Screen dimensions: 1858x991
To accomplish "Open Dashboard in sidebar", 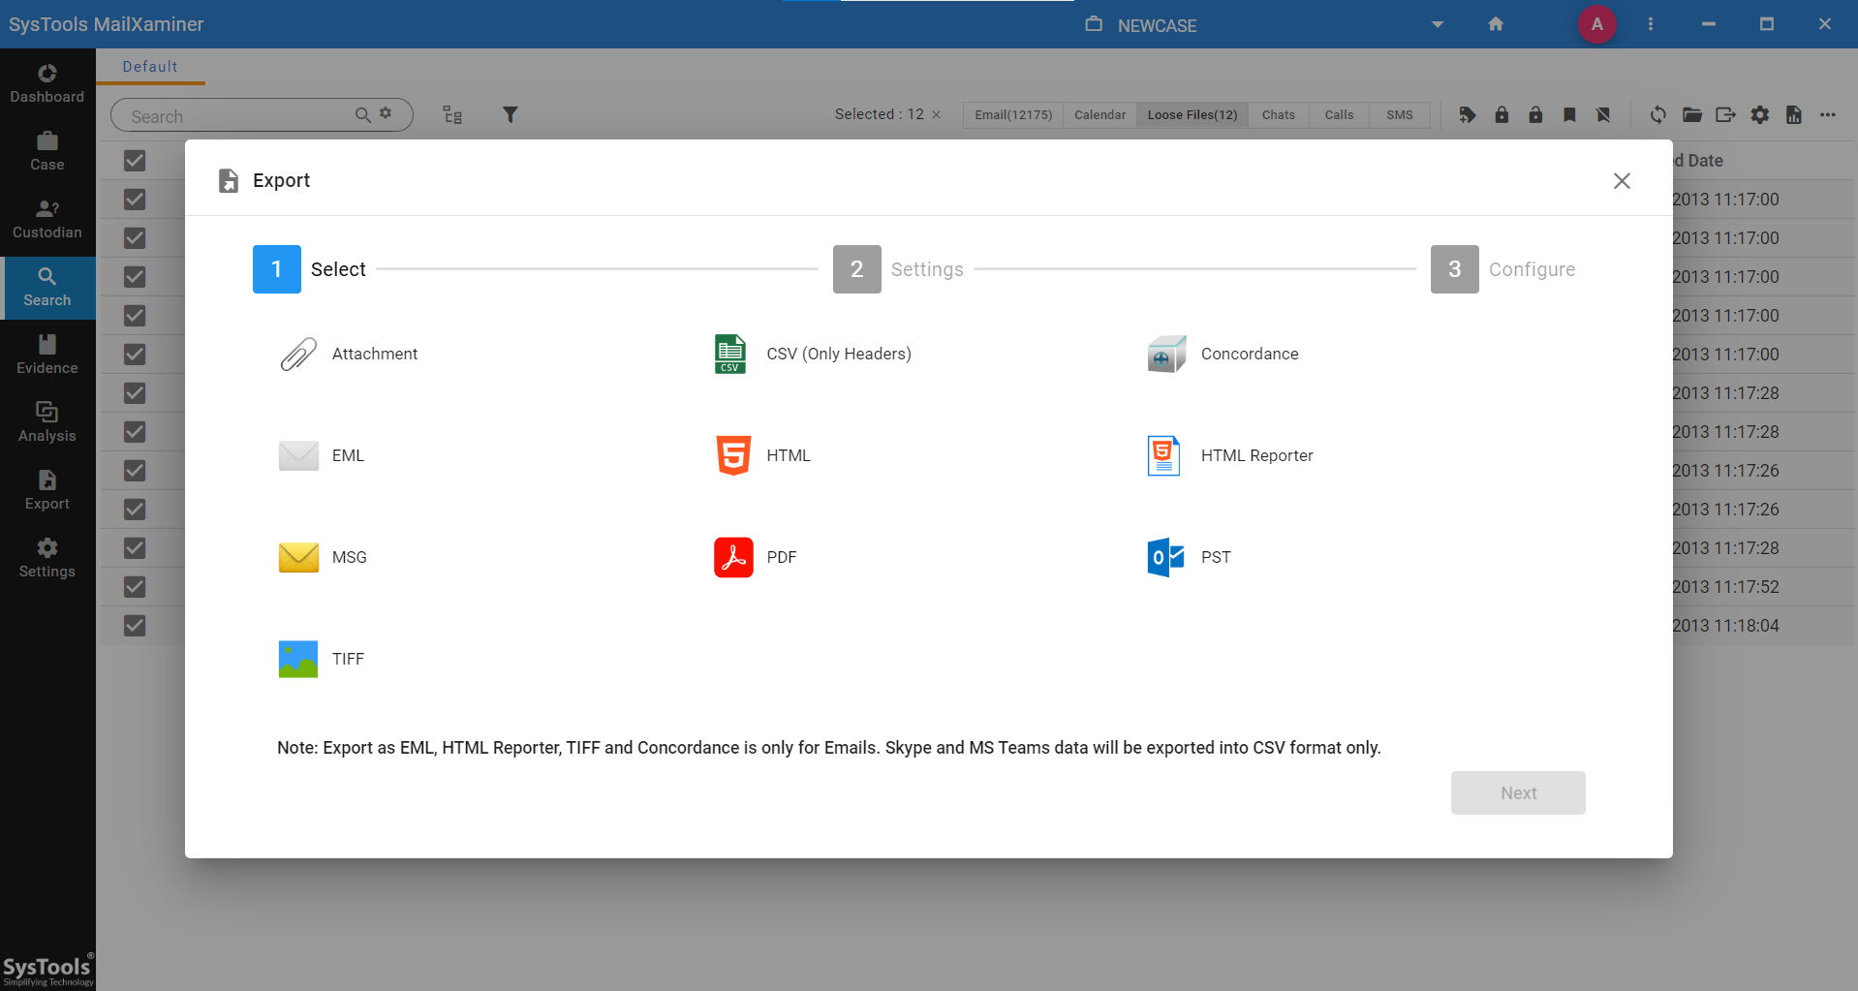I will coord(47,84).
